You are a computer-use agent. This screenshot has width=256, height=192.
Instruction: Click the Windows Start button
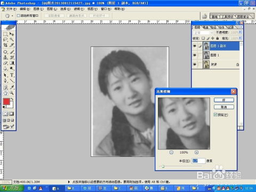(12, 188)
